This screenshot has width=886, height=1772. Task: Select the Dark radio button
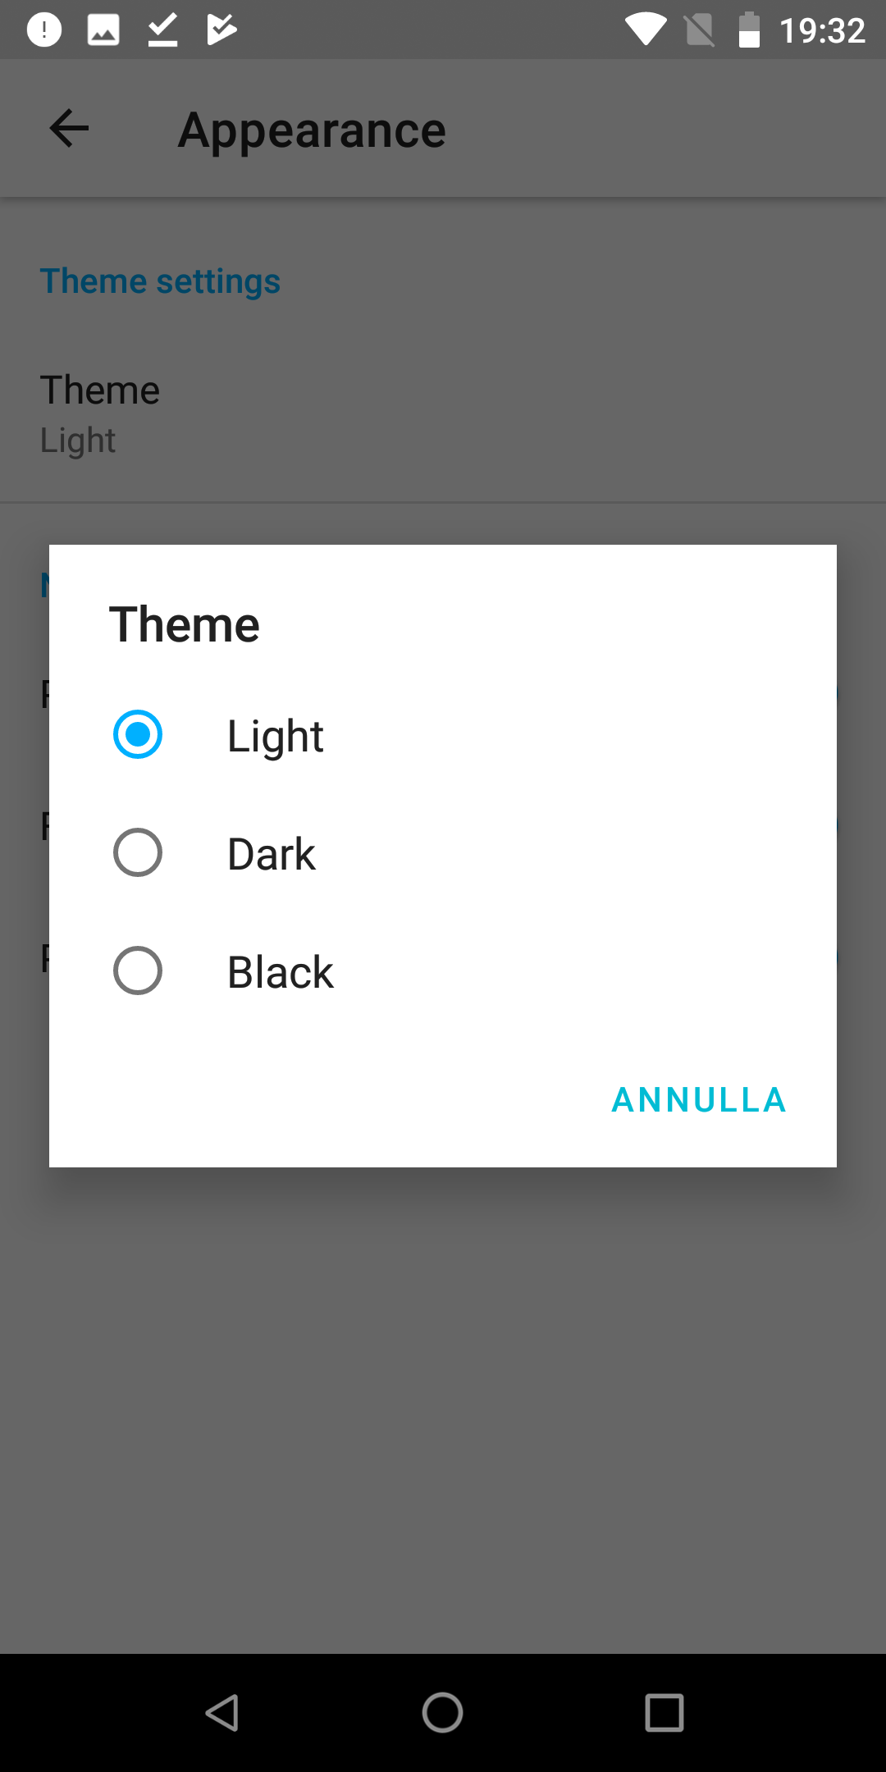138,852
